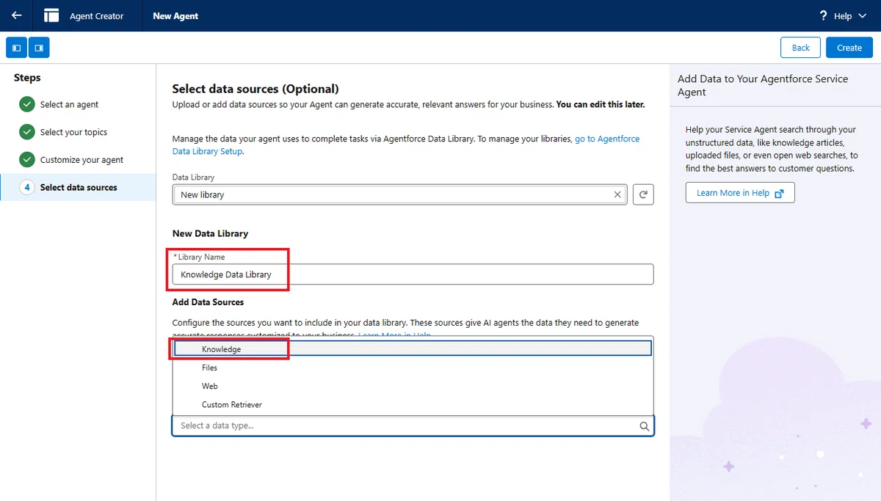Click the green check beside Select an agent
The image size is (881, 501).
click(27, 104)
